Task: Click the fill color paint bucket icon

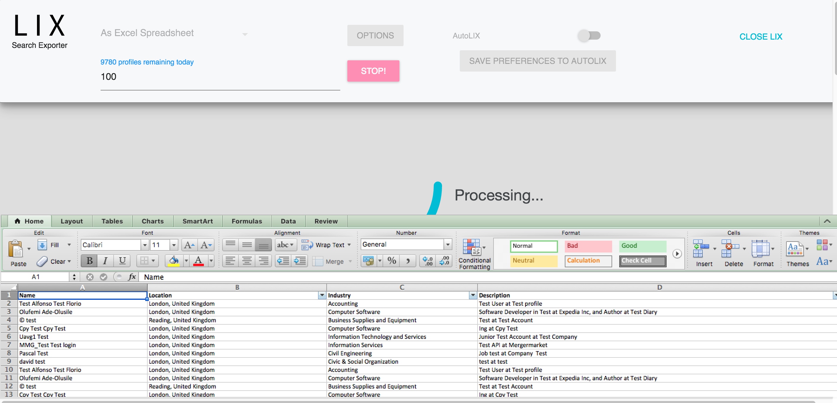Action: [x=173, y=261]
